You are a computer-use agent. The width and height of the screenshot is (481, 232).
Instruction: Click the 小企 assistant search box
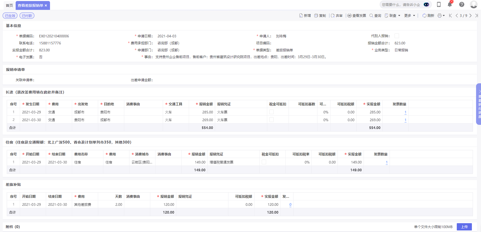tap(401, 5)
